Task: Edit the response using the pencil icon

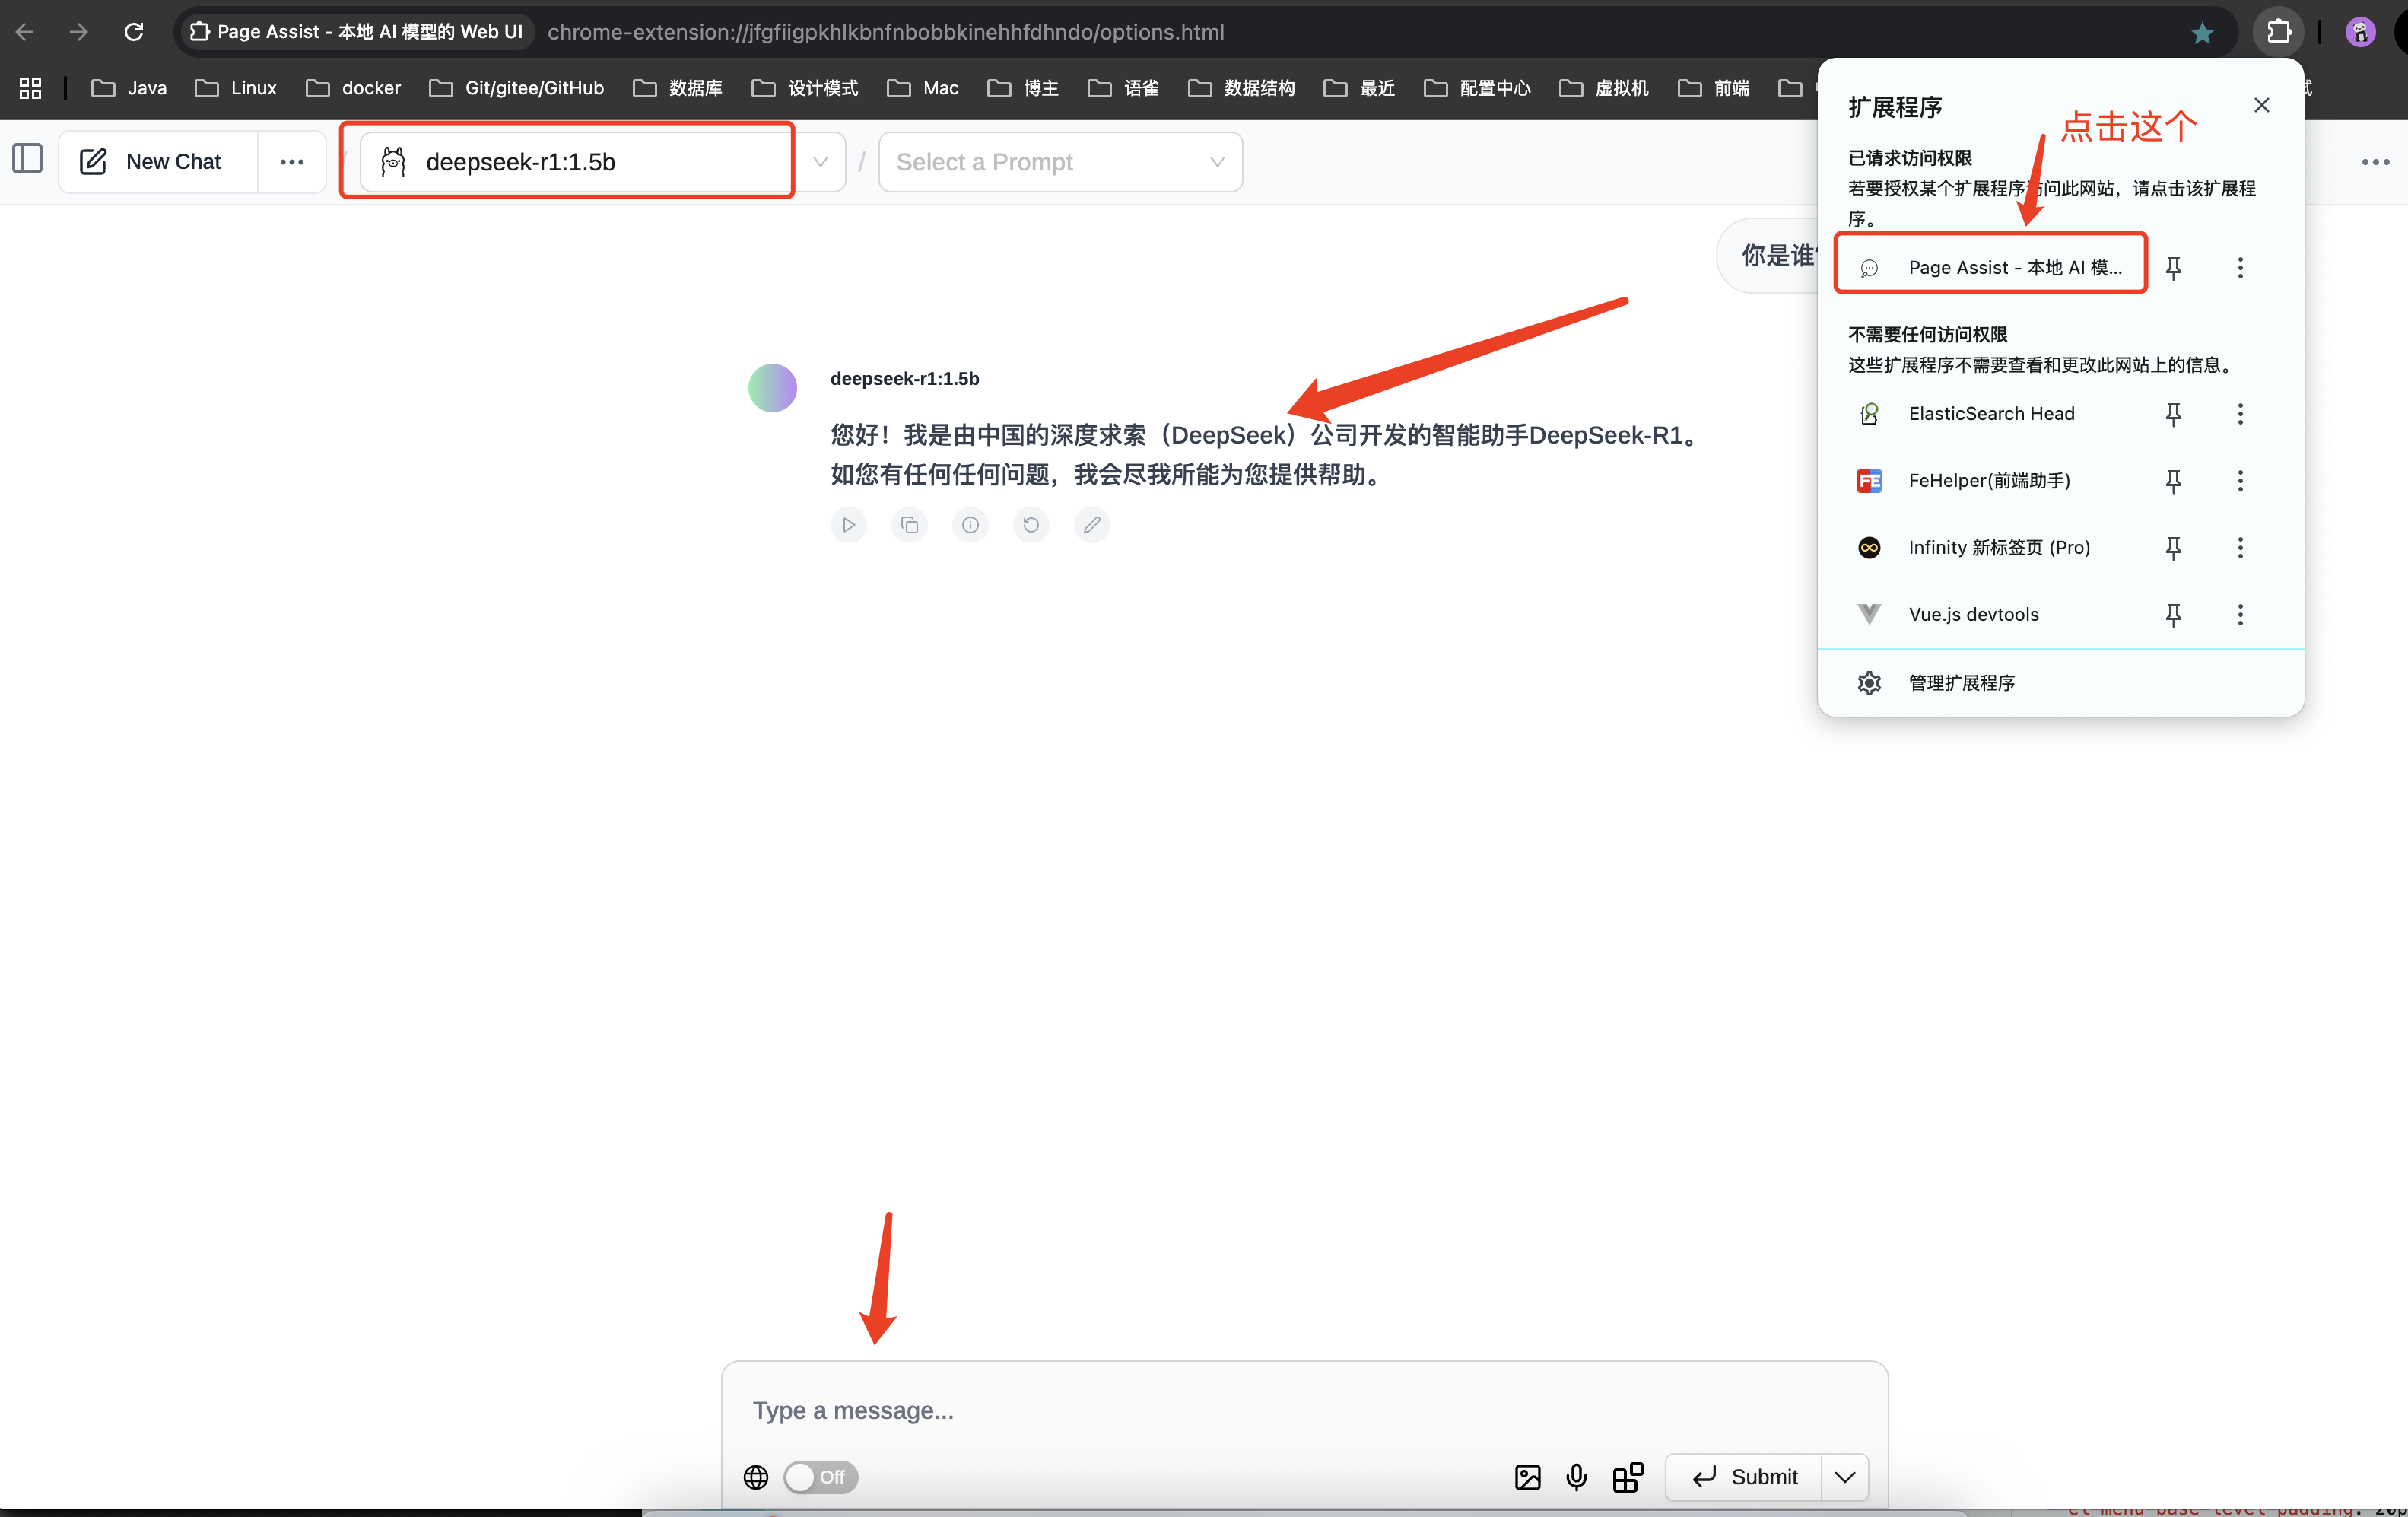Action: point(1091,524)
